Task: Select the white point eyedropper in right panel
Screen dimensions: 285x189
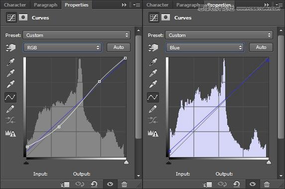Action: point(153,84)
